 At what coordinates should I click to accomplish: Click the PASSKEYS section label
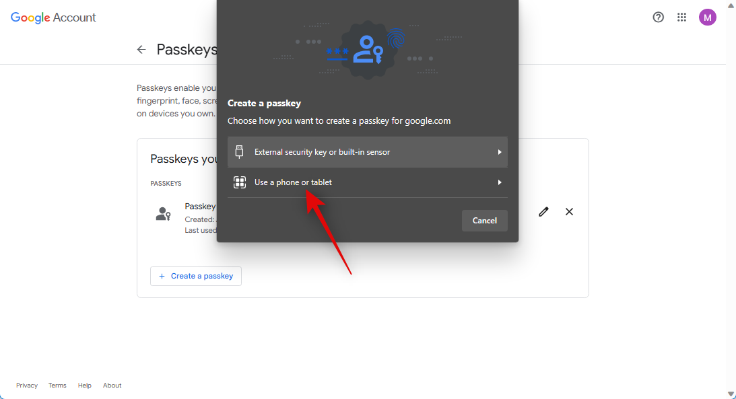pos(166,183)
